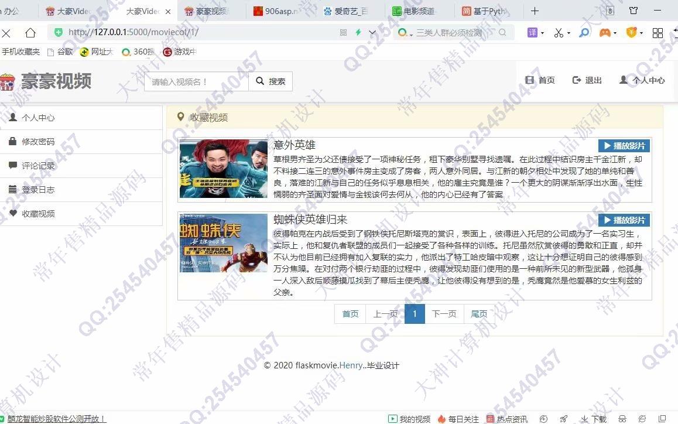Expand the yellow shield dropdown arrow
678x424 pixels.
tap(641, 33)
